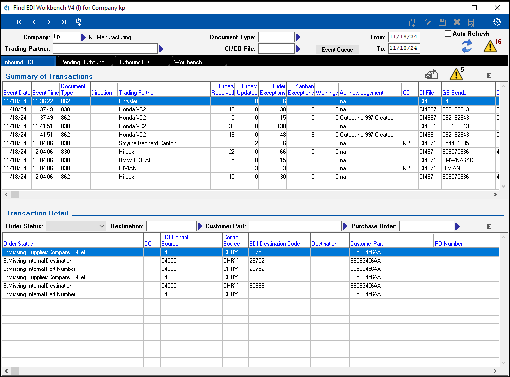The width and height of the screenshot is (510, 377).
Task: Enable the Auto Refresh checkbox
Action: coord(448,33)
